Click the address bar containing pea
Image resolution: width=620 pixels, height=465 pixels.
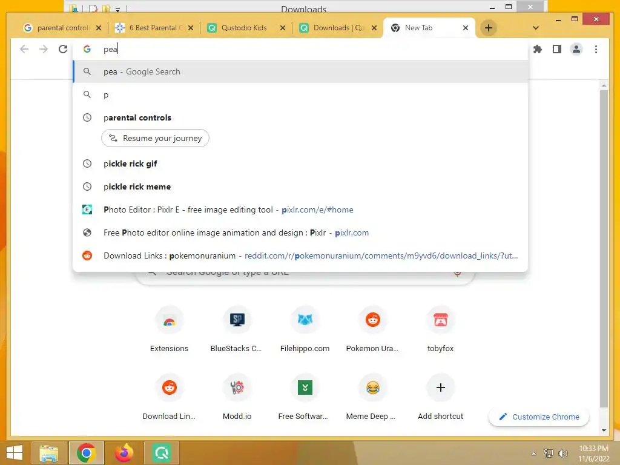[x=300, y=49]
